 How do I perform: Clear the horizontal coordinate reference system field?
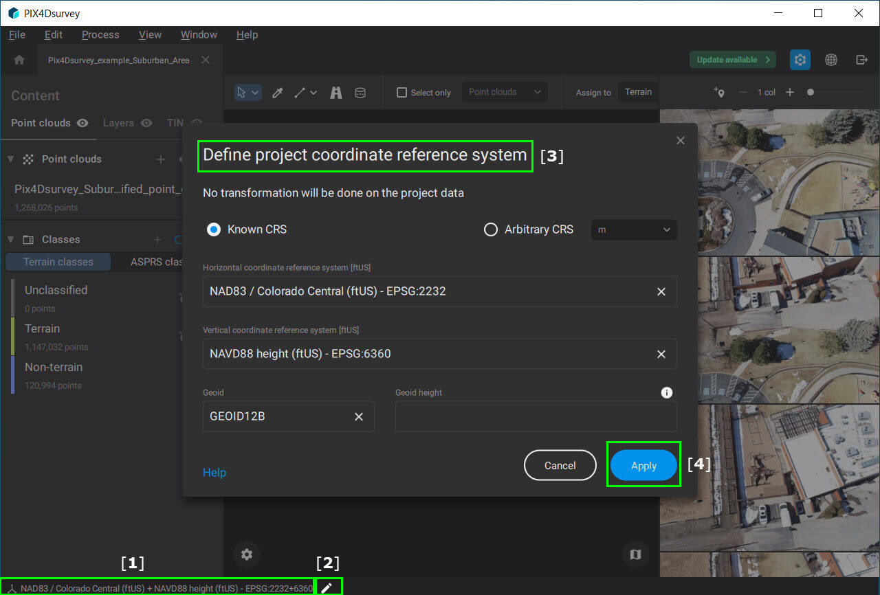(x=661, y=291)
